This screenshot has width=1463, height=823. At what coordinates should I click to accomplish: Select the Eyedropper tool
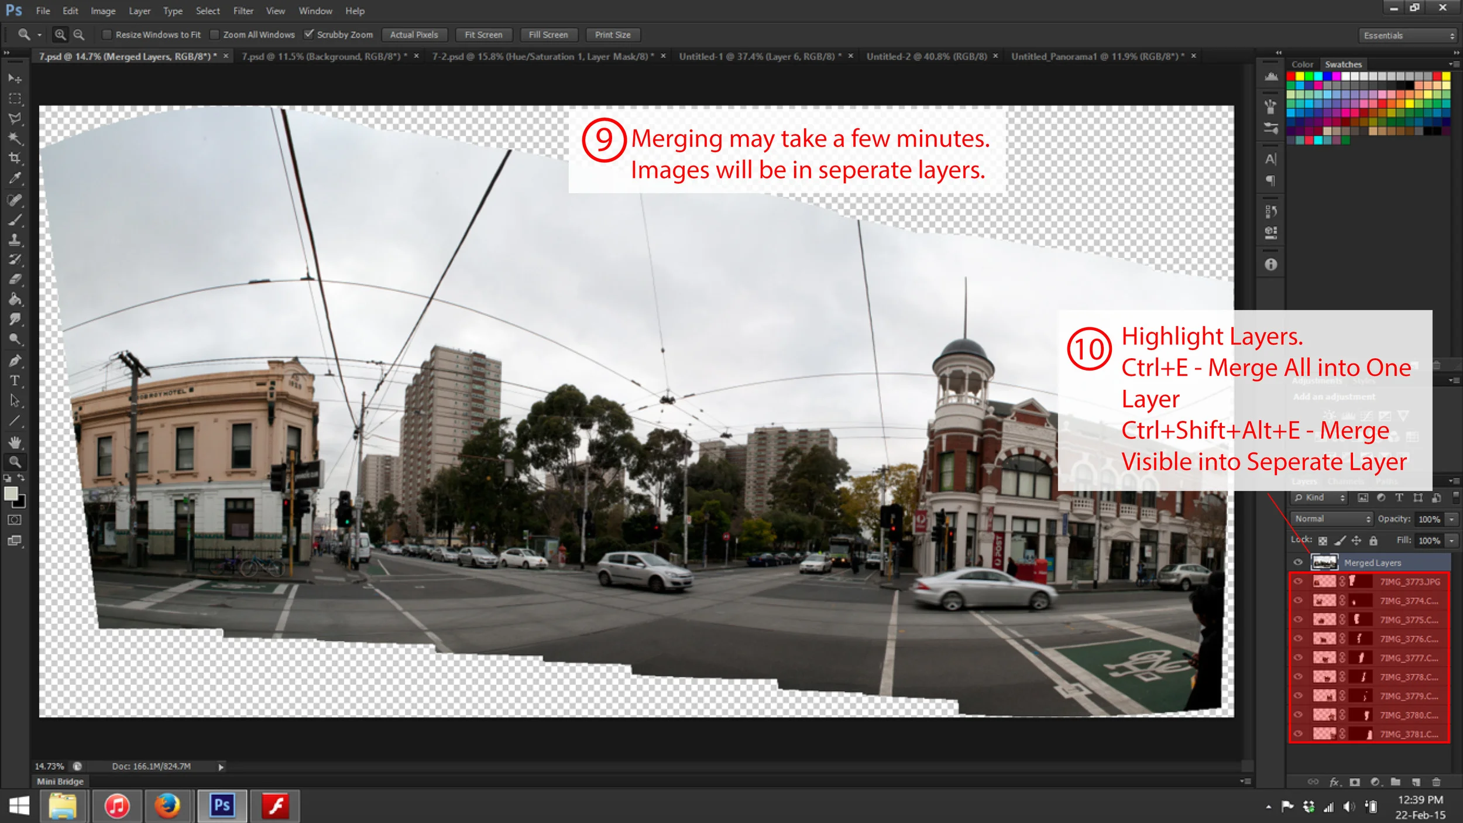(x=15, y=179)
